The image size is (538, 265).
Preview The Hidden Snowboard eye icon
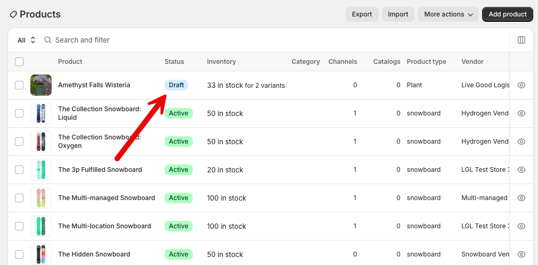521,254
